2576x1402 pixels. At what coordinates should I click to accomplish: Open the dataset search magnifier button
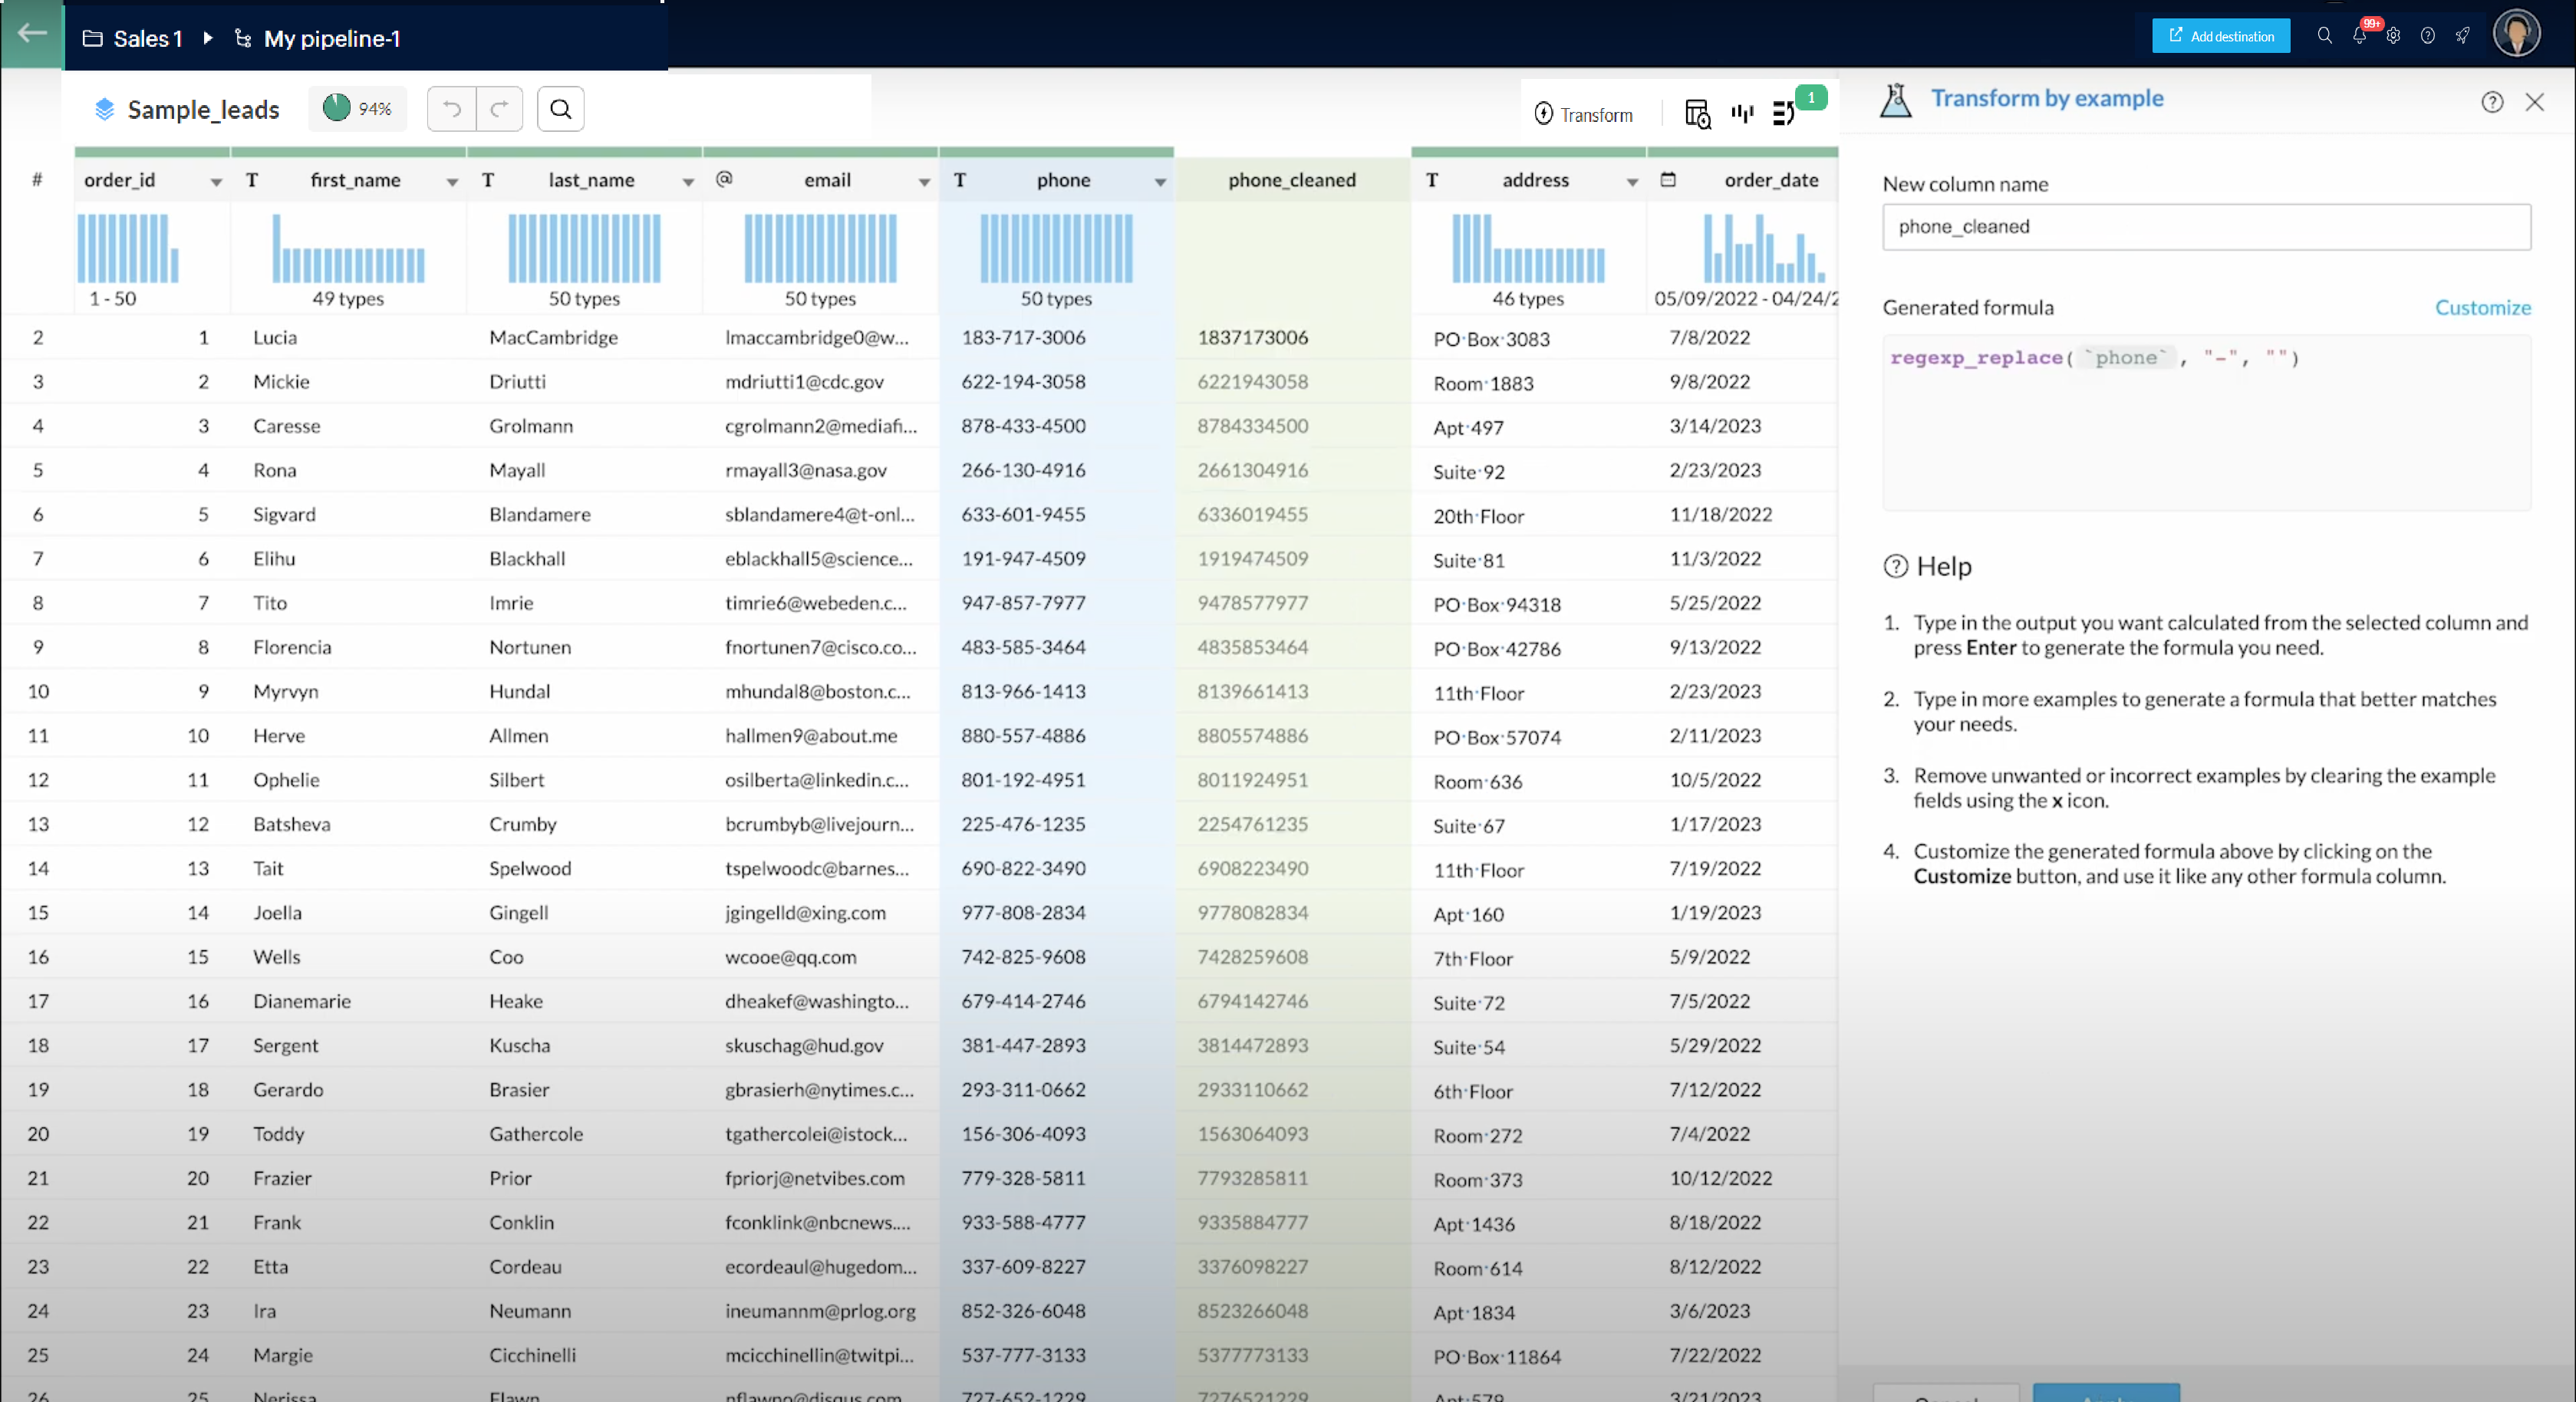coord(561,109)
